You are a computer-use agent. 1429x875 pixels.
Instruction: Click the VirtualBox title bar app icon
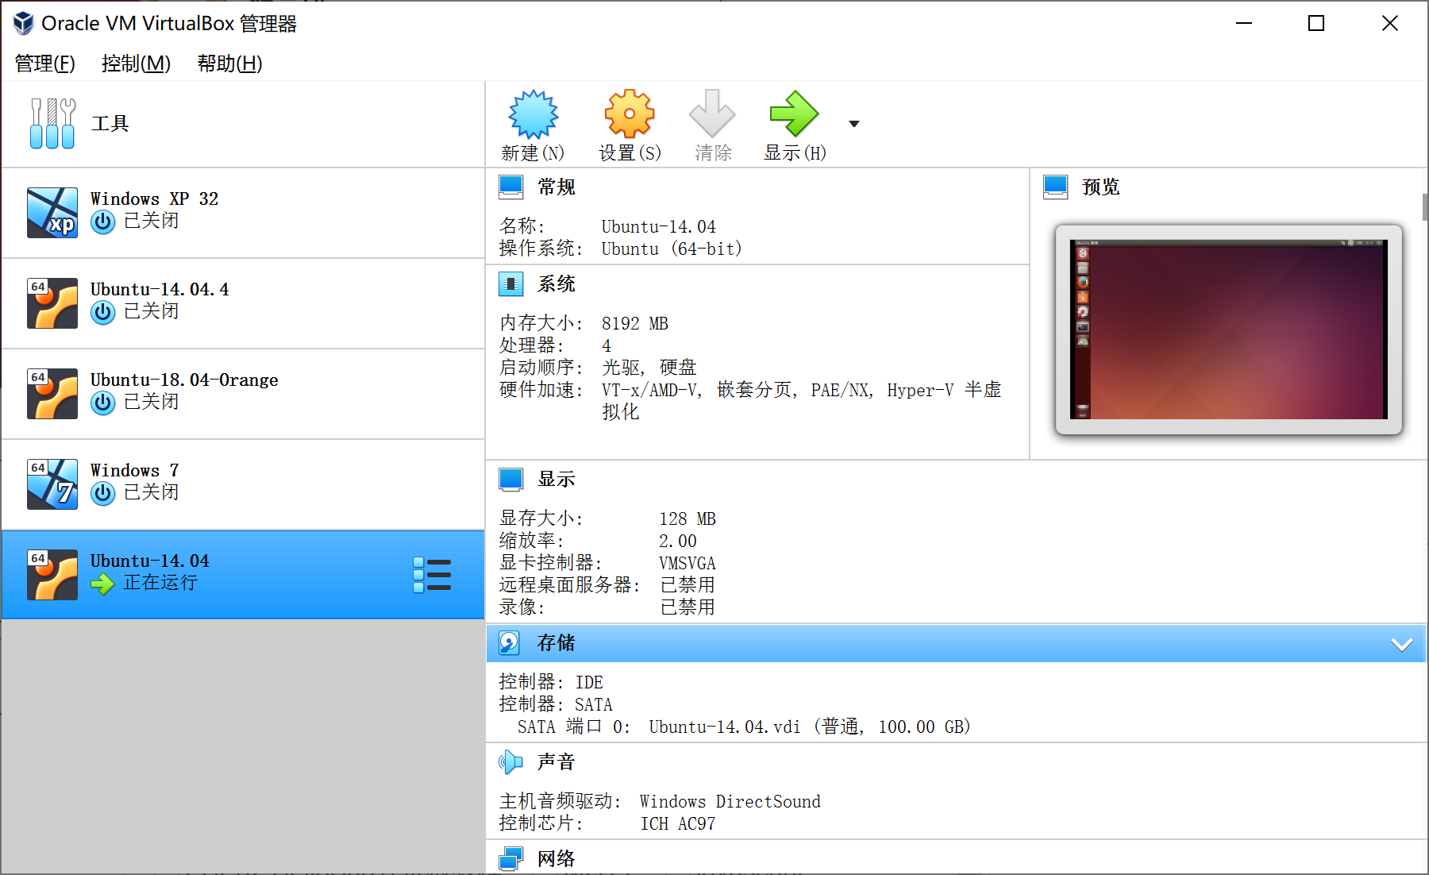click(23, 23)
